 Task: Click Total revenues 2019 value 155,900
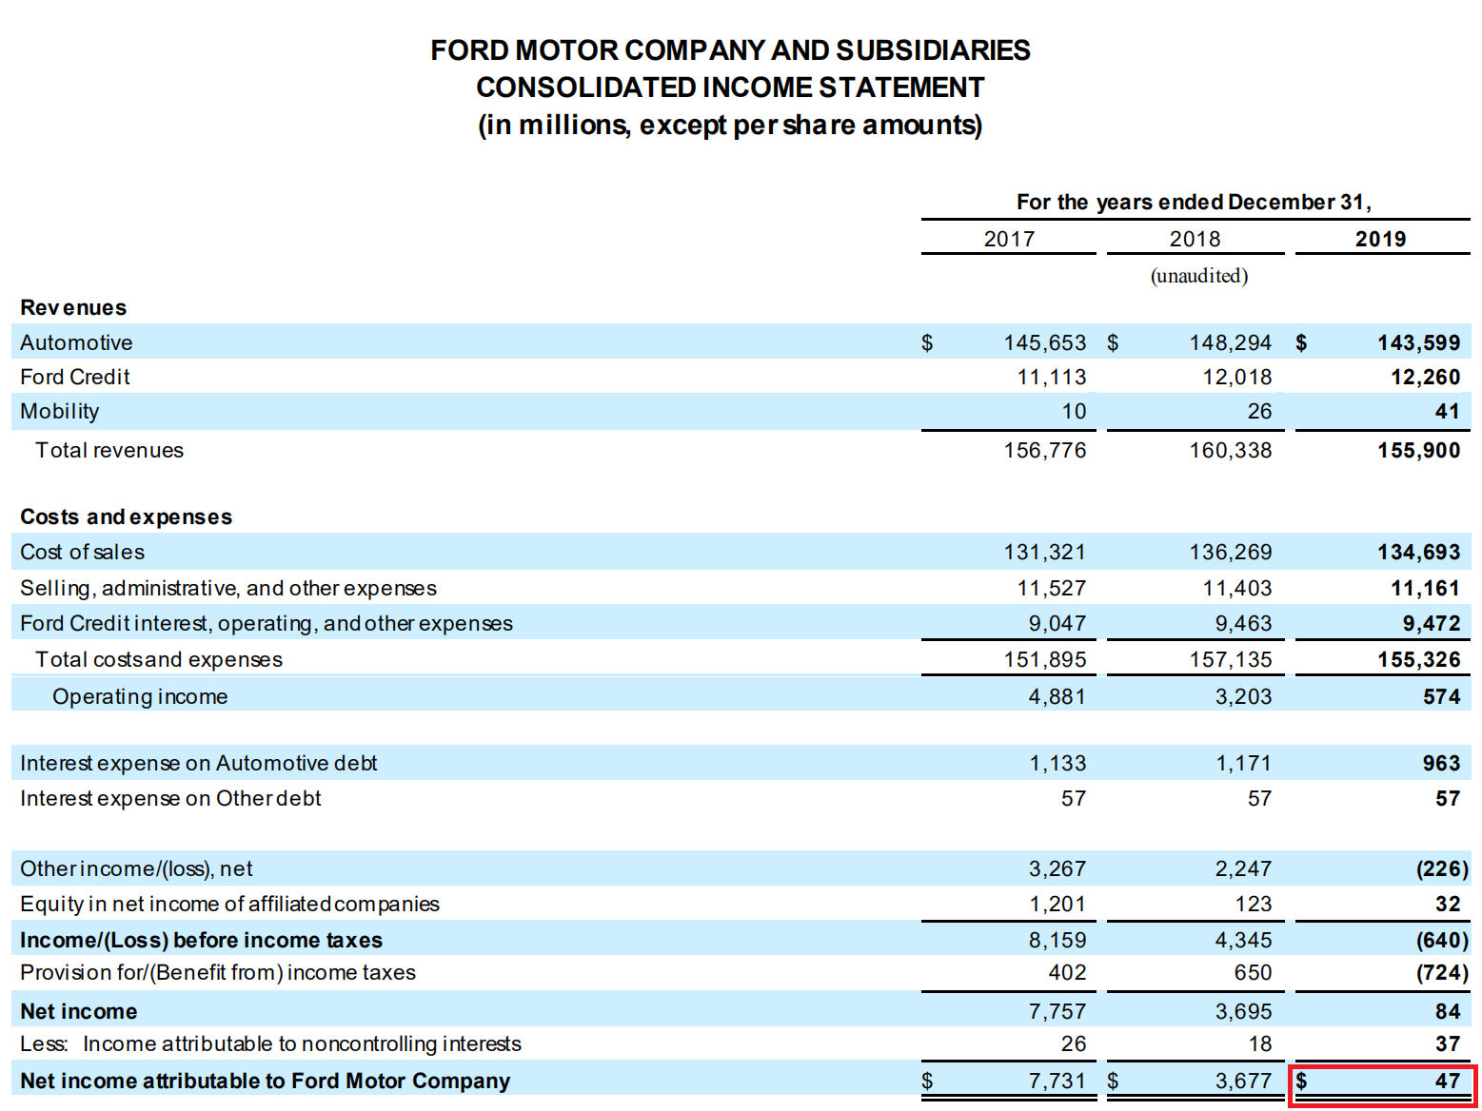(1418, 450)
